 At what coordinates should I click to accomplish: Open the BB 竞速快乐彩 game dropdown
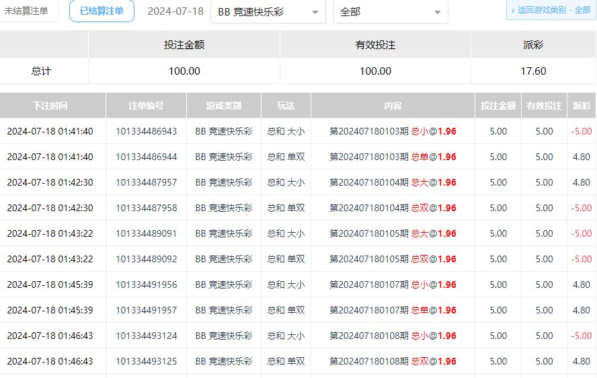click(x=268, y=12)
